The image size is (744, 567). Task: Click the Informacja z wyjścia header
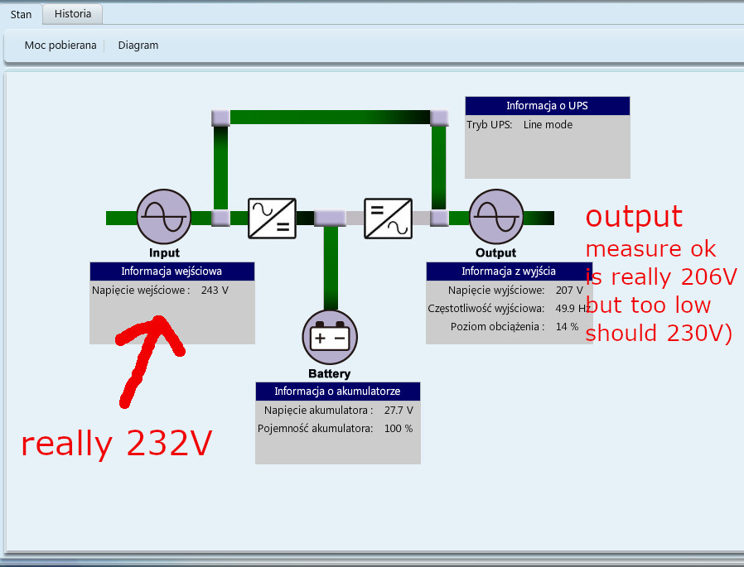click(509, 271)
